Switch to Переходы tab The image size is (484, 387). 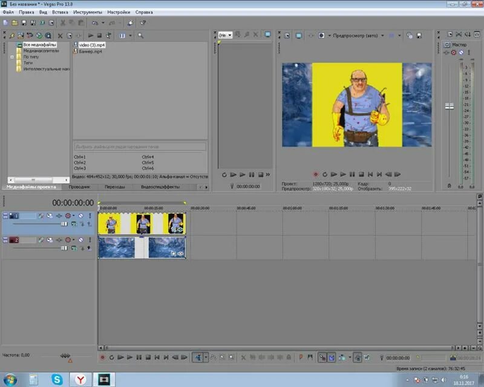(x=114, y=187)
